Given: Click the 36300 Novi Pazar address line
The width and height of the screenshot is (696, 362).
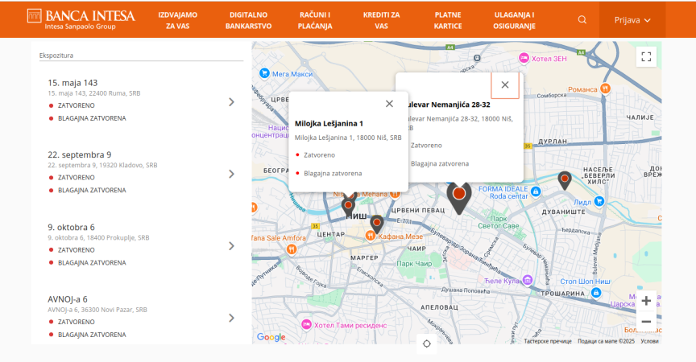Looking at the screenshot, I should [97, 310].
